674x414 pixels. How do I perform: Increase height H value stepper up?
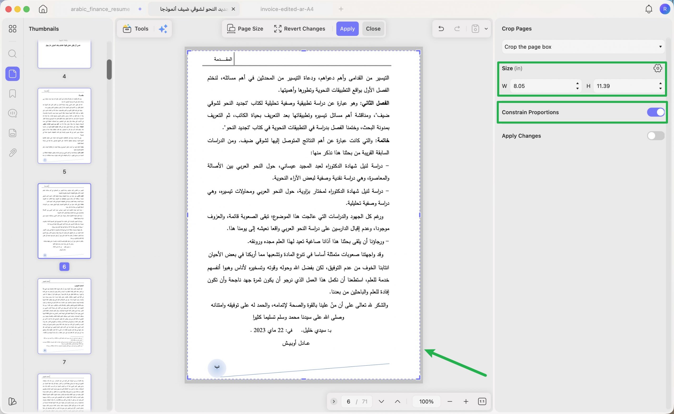click(x=660, y=83)
